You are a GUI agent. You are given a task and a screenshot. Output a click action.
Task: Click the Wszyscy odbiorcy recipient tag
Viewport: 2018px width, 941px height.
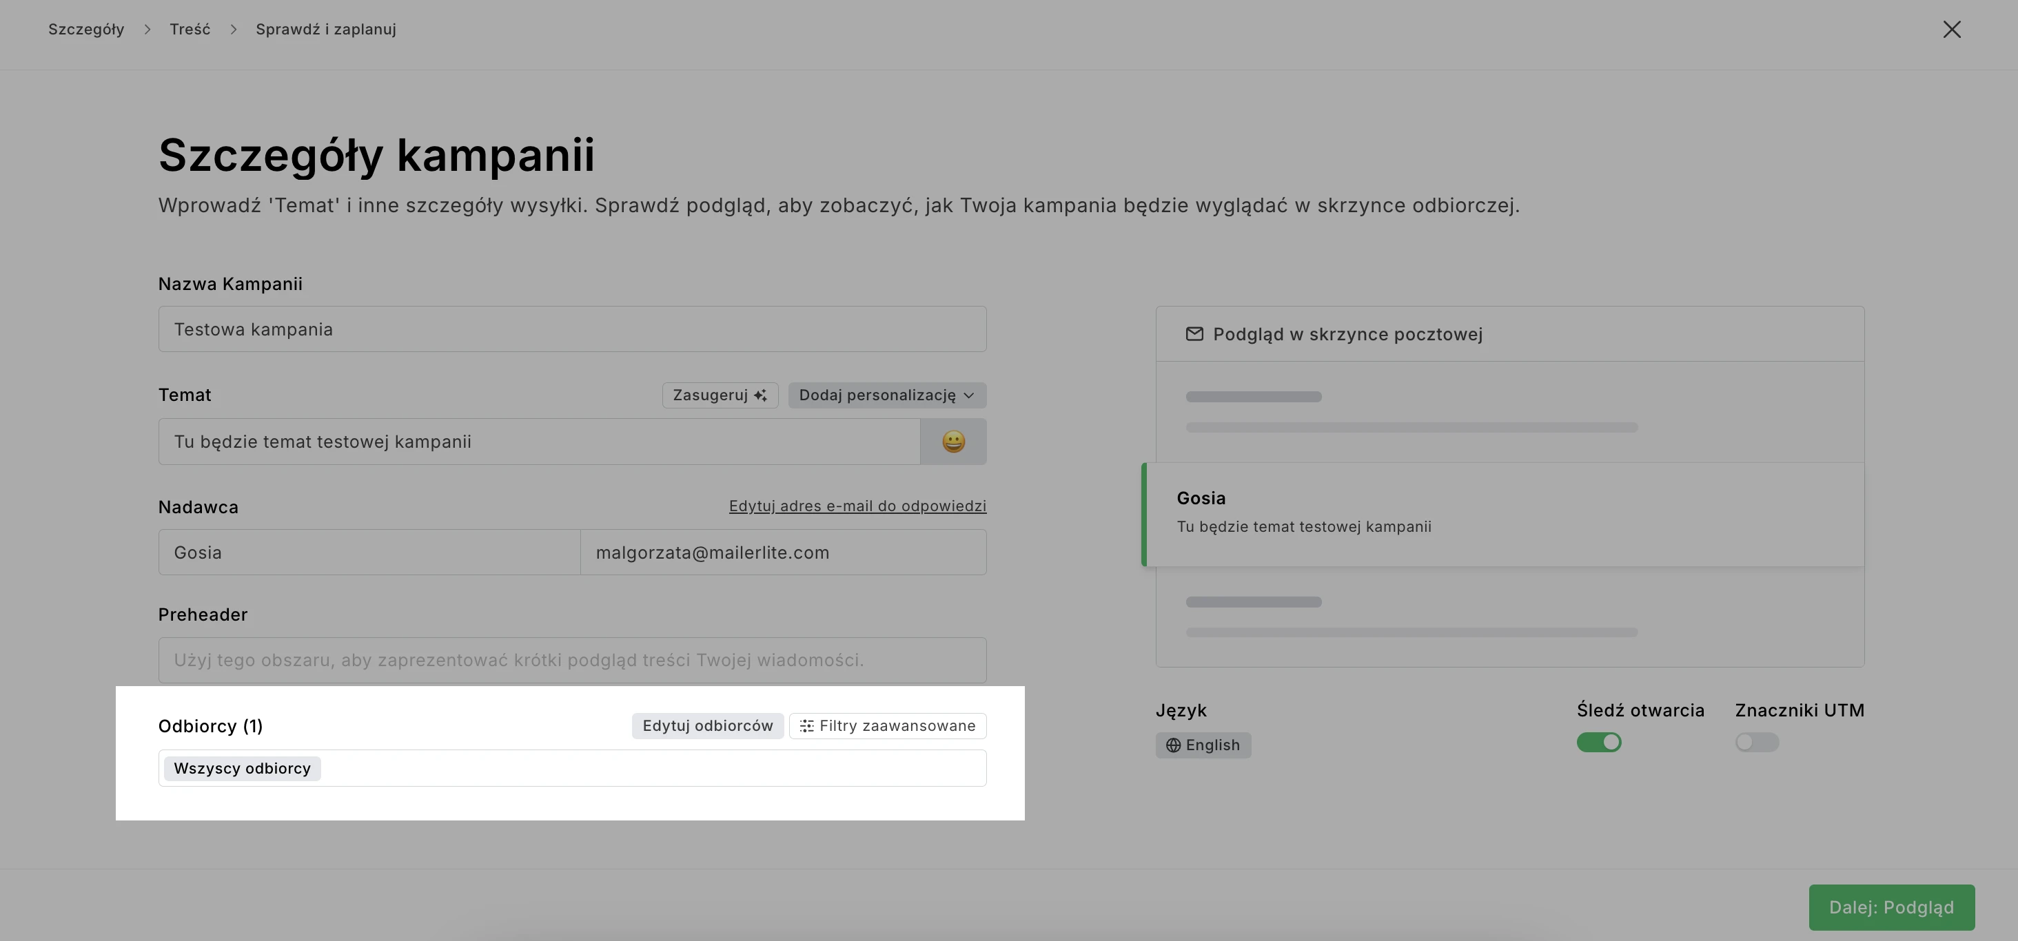coord(242,769)
